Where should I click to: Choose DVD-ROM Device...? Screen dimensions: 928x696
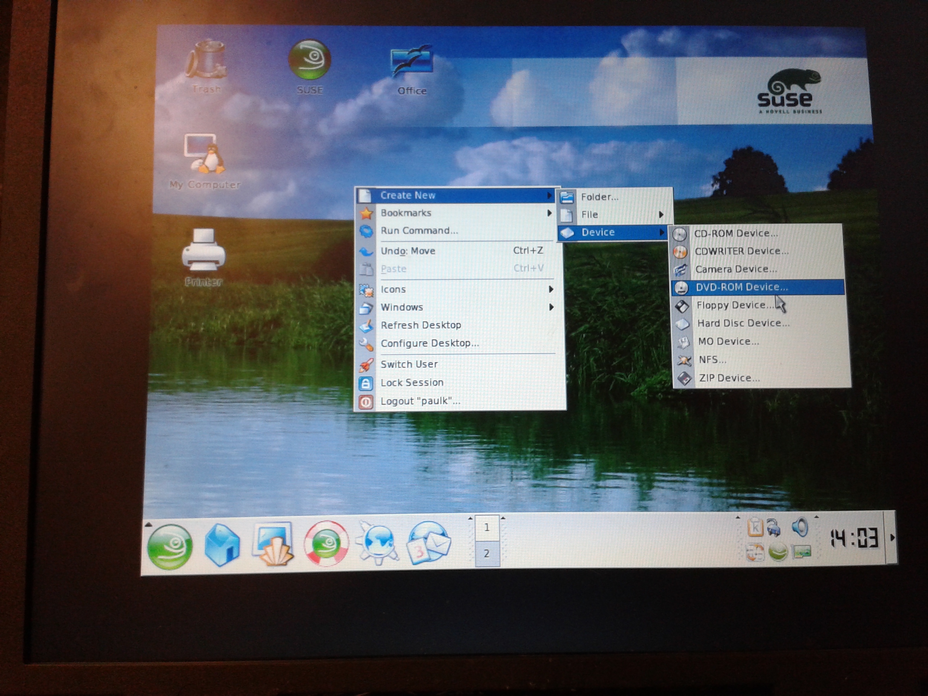(x=758, y=287)
